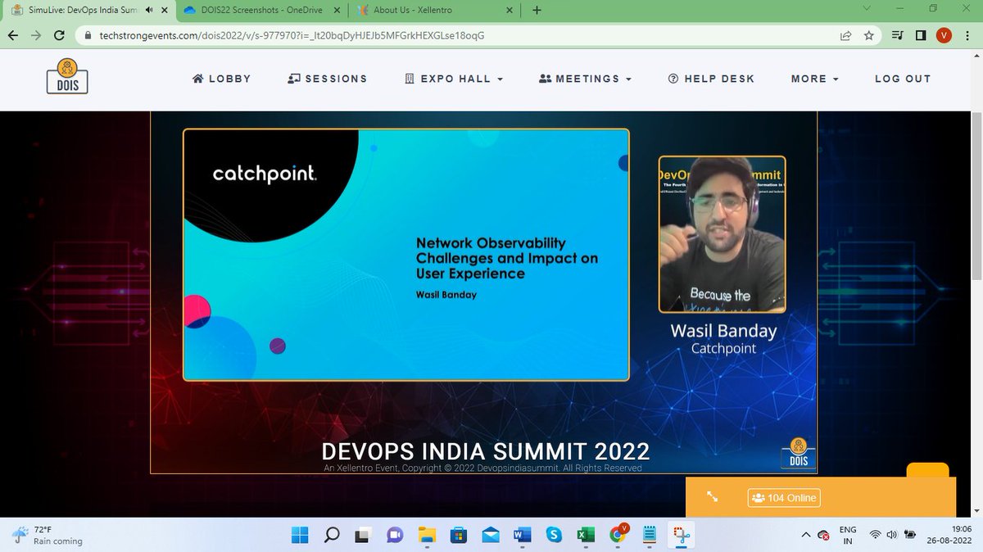The width and height of the screenshot is (983, 552).
Task: Reload the current page
Action: [x=59, y=35]
